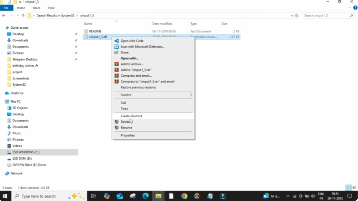Image resolution: width=358 pixels, height=201 pixels.
Task: Choose Add to archive... WinRAR option
Action: tap(132, 64)
